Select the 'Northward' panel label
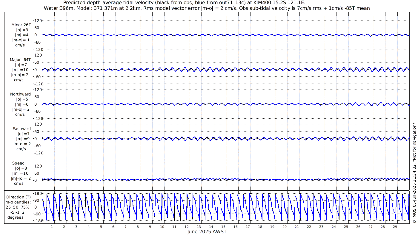This screenshot has height=238, width=418. tap(20, 94)
